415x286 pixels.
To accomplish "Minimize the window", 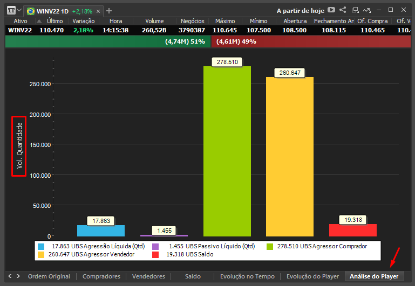I will tap(379, 10).
